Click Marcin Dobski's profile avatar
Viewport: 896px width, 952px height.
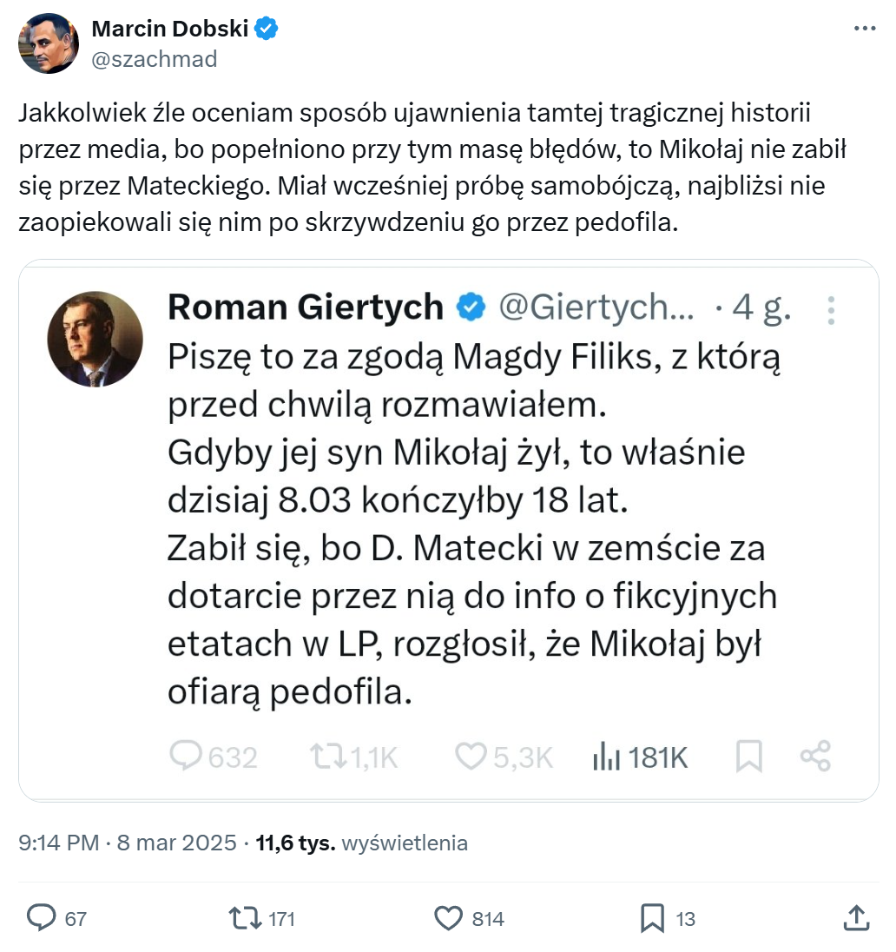49,43
